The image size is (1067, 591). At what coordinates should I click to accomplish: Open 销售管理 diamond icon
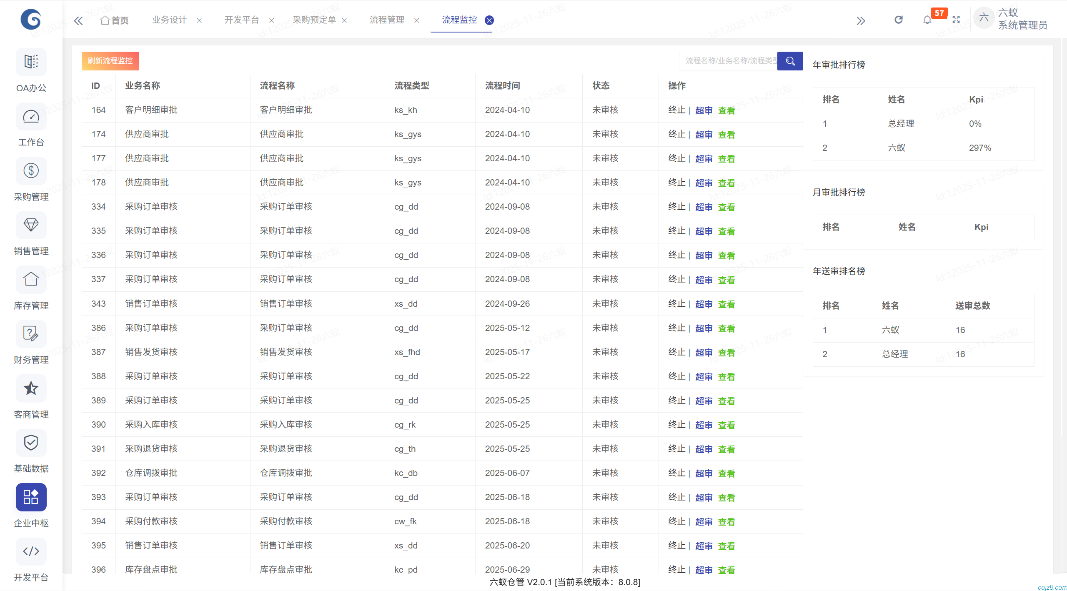click(31, 225)
